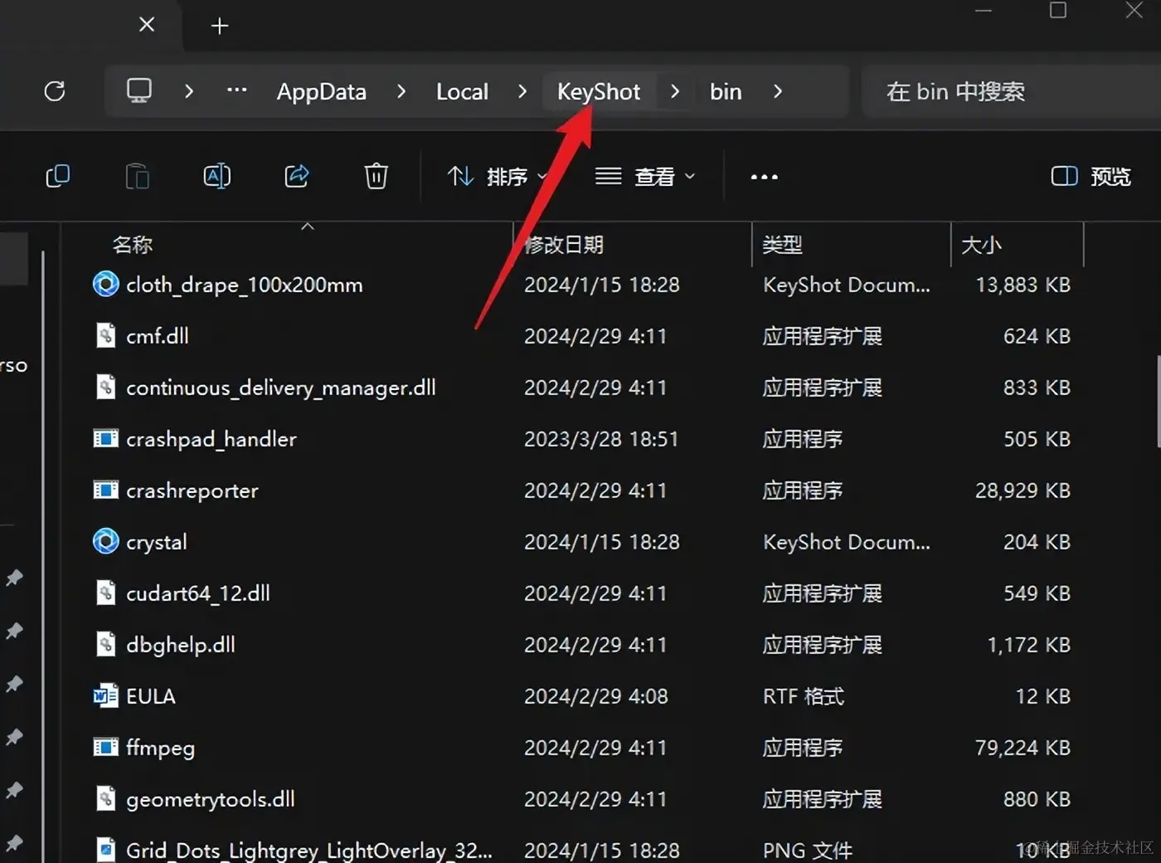
Task: Expand chevron after AppData breadcrumb
Action: point(401,91)
